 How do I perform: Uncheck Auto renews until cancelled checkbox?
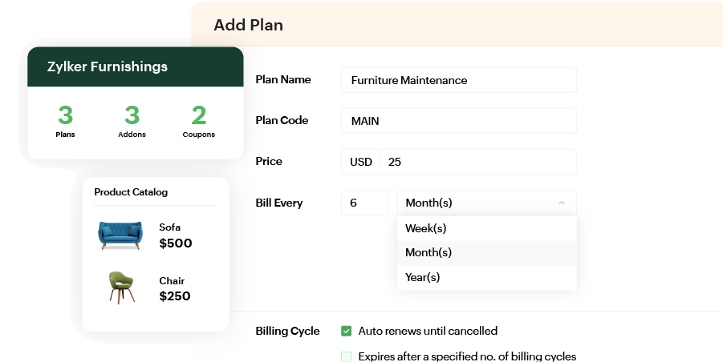click(347, 331)
